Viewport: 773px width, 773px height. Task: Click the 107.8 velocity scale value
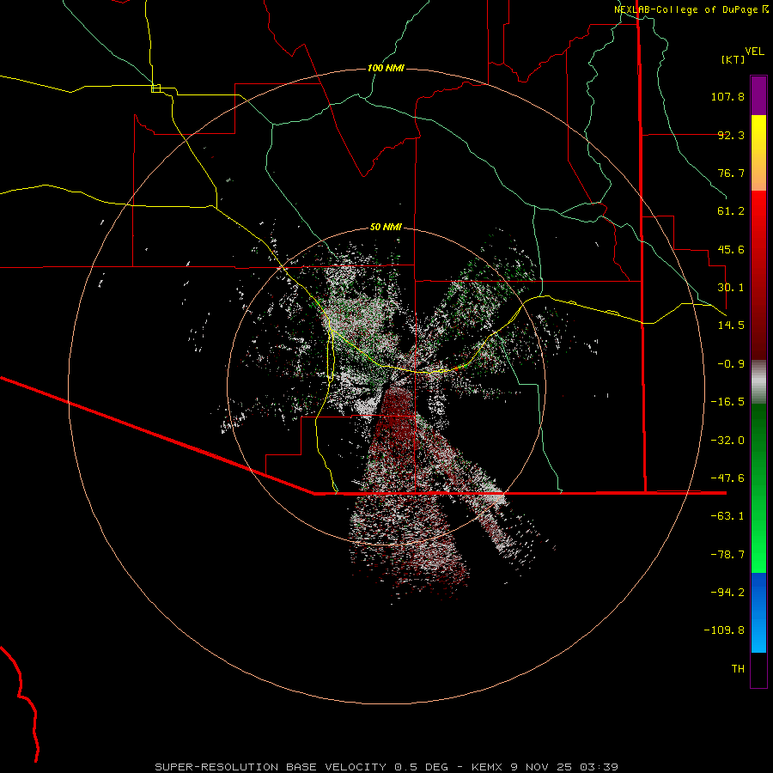[x=727, y=96]
